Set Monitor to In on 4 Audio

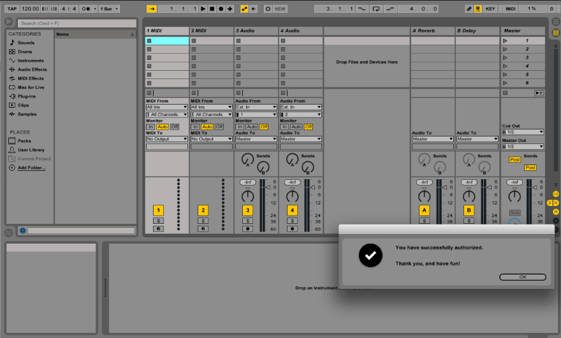pos(284,127)
